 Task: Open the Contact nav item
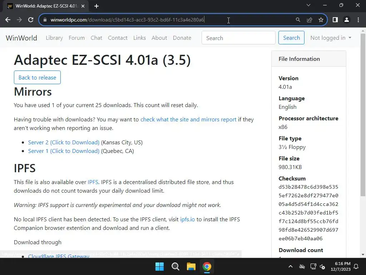pos(118,38)
